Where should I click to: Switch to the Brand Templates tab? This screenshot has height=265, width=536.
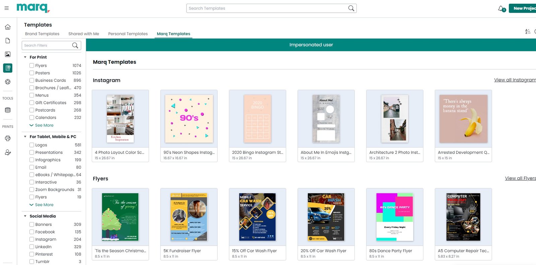[x=42, y=34]
